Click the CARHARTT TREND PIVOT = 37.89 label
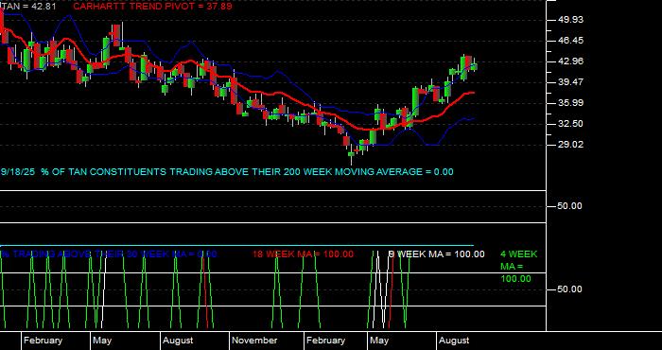This screenshot has height=350, width=662. coord(152,7)
